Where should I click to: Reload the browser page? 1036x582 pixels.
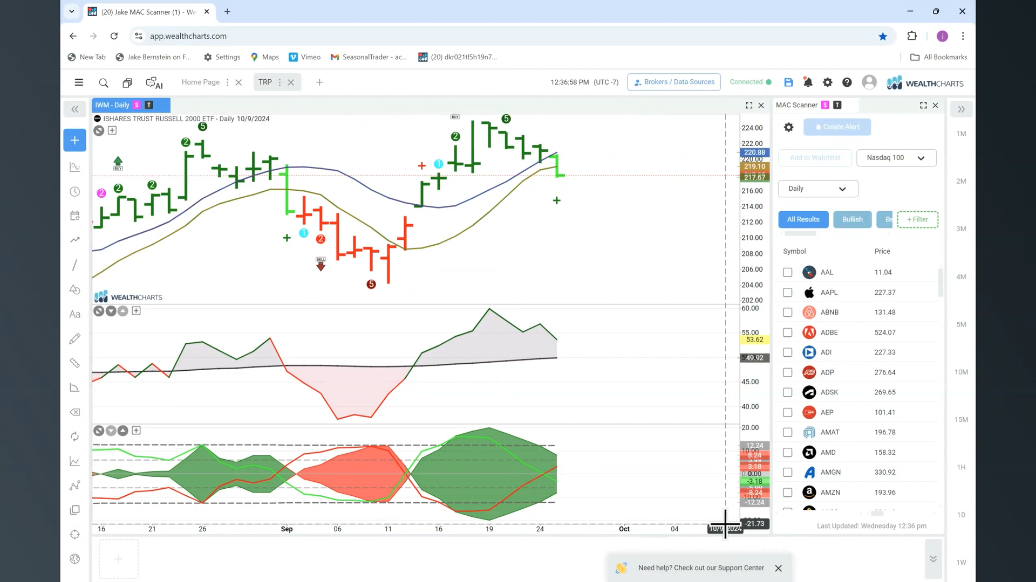point(114,36)
